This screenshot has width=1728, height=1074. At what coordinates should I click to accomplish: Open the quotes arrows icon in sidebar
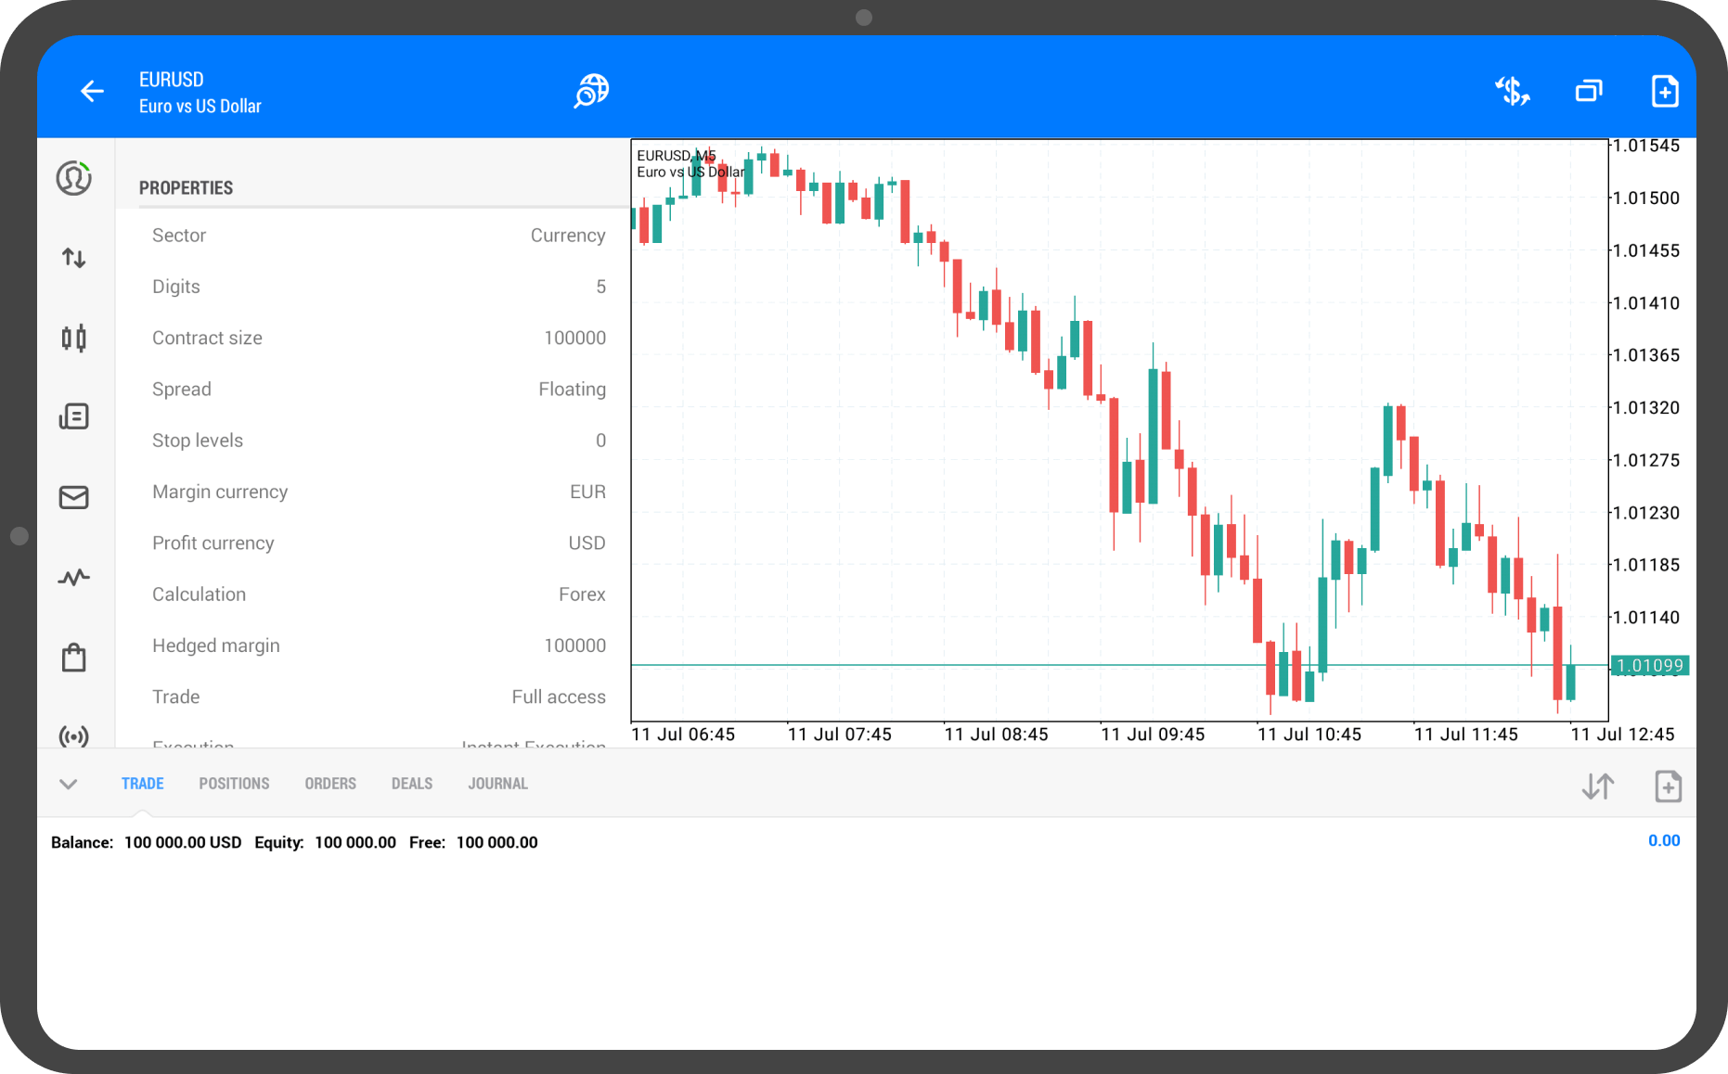pyautogui.click(x=74, y=258)
